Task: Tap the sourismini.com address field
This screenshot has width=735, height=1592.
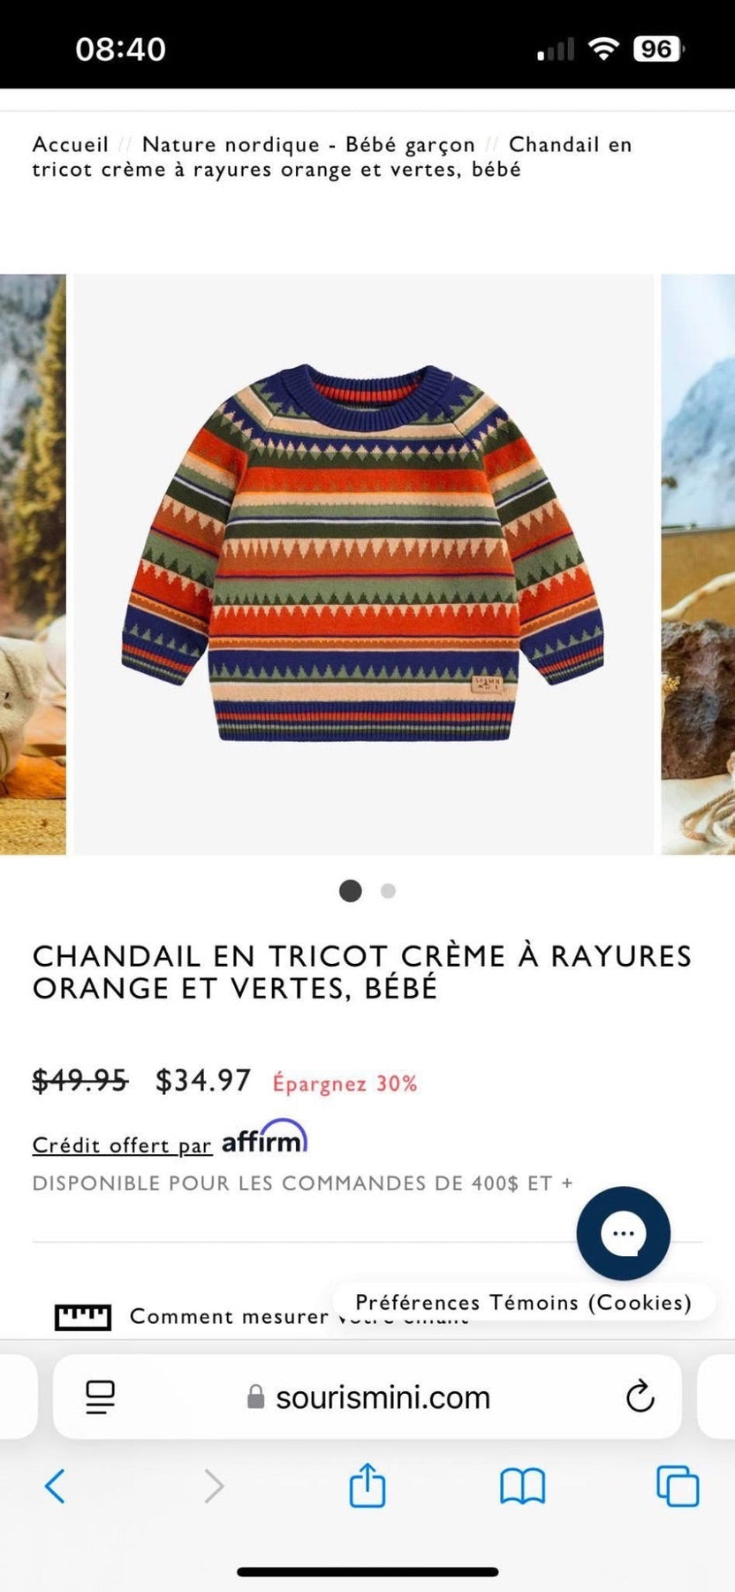Action: coord(367,1397)
